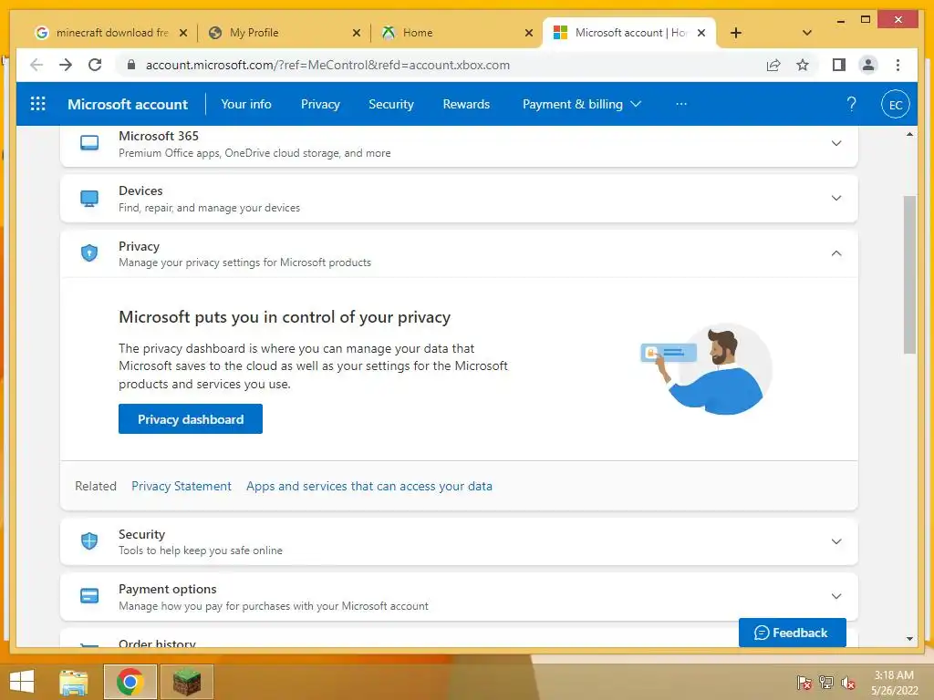Expand the Security section chevron
934x700 pixels.
(836, 541)
